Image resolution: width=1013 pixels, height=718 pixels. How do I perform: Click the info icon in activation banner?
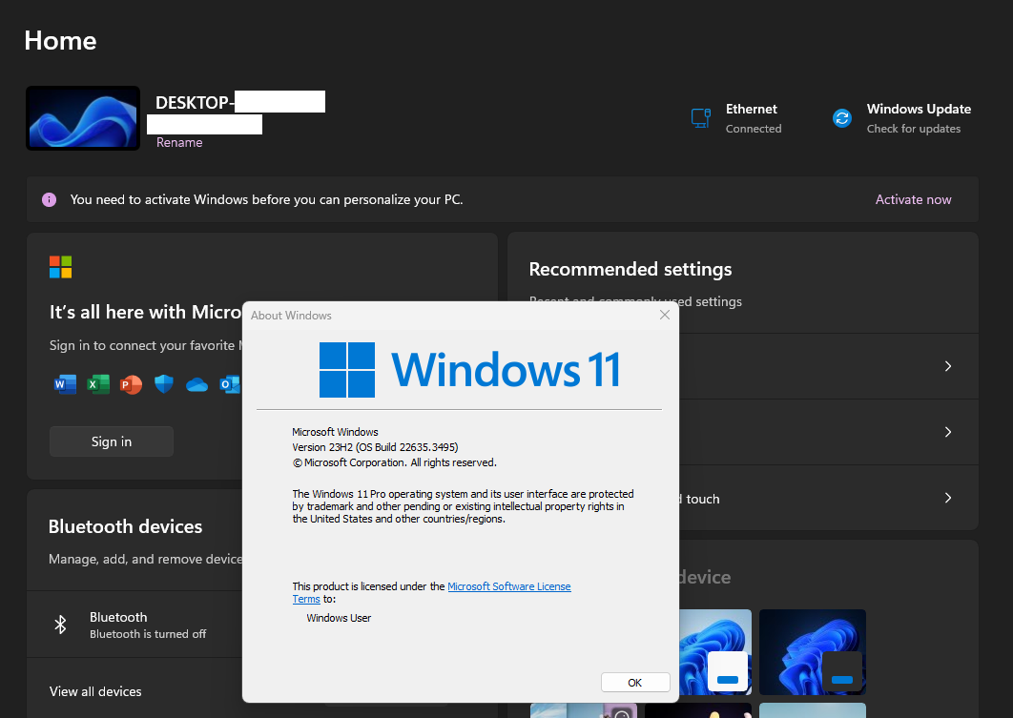tap(49, 199)
